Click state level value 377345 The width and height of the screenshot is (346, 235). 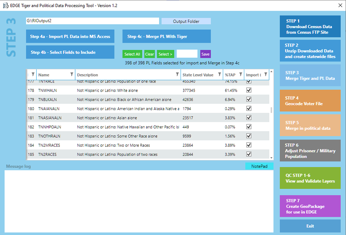coord(189,91)
